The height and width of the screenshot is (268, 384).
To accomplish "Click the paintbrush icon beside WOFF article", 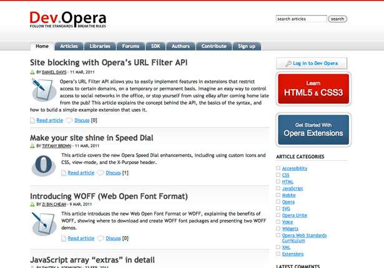I will tap(44, 224).
